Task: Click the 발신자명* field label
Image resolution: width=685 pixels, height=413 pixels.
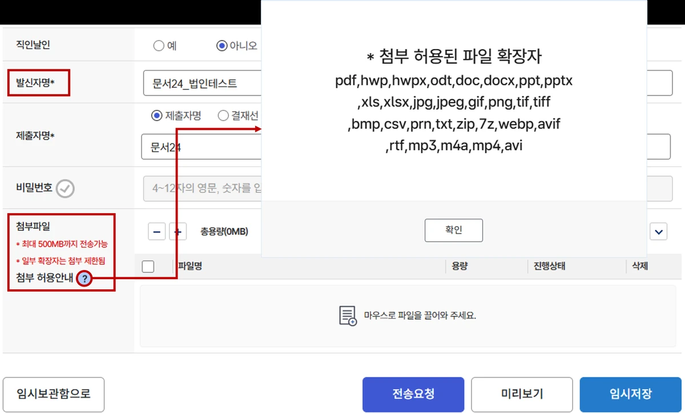Action: [x=35, y=83]
